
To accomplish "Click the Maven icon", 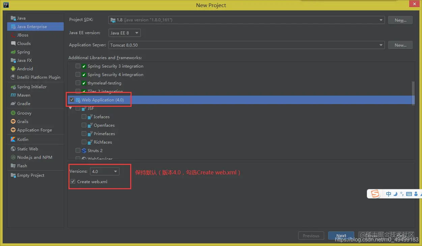I will [x=13, y=95].
